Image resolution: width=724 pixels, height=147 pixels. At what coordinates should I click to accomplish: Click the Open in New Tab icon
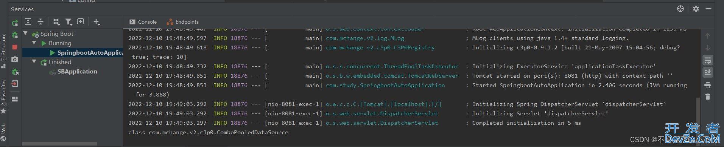click(x=81, y=22)
